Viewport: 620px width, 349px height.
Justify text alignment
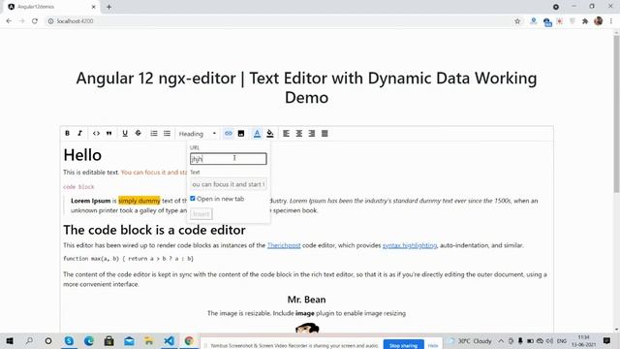pos(325,134)
